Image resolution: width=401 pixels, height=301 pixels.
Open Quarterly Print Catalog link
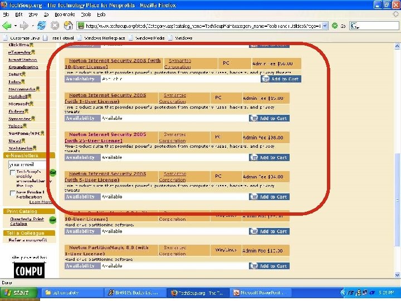tap(27, 221)
